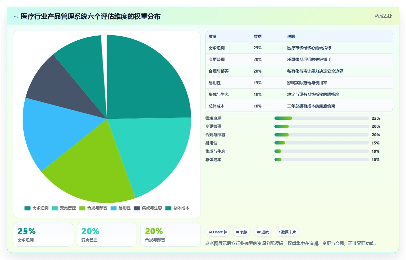This screenshot has height=260, width=406.
Task: Select table cell 合规与部署
Action: pyautogui.click(x=219, y=71)
